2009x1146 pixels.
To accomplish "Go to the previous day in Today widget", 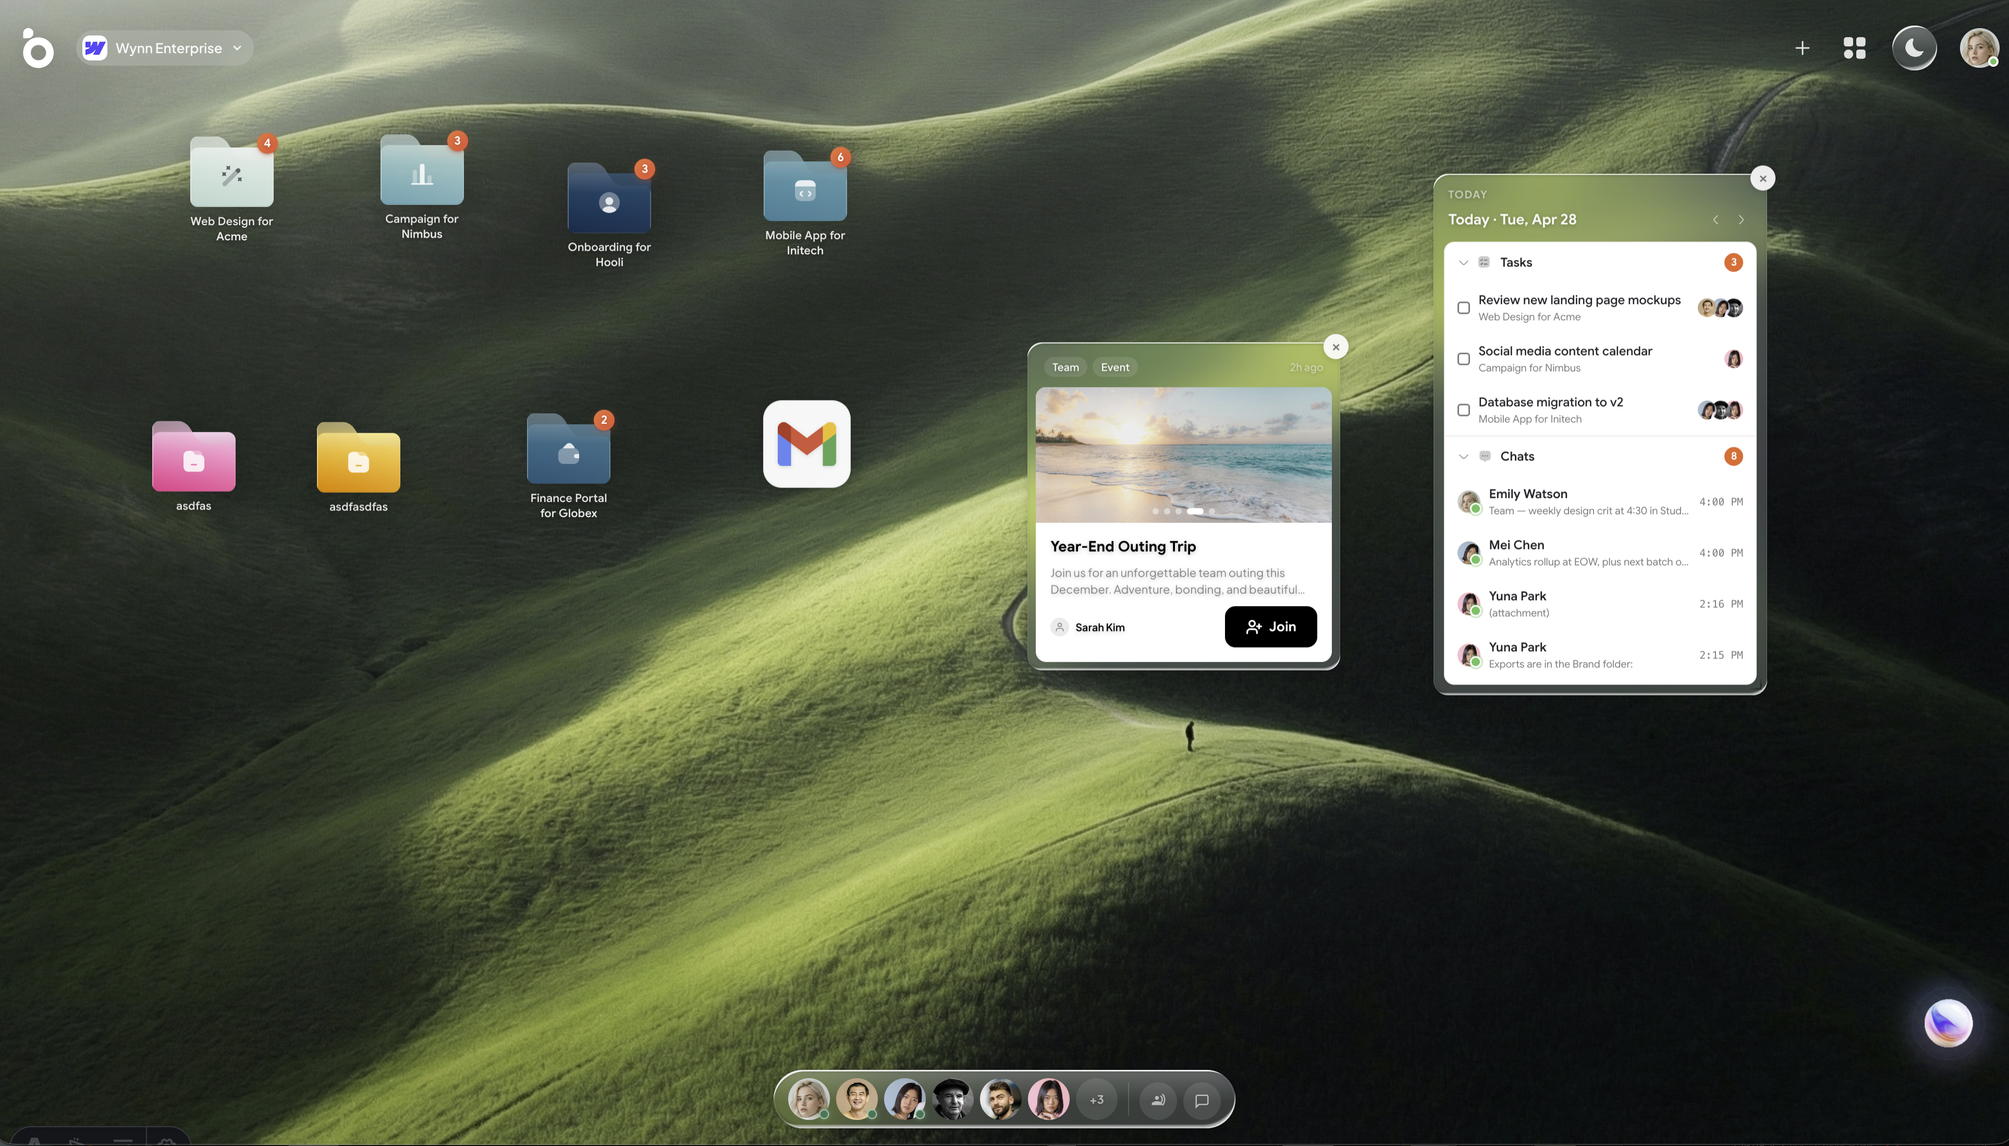I will tap(1716, 220).
